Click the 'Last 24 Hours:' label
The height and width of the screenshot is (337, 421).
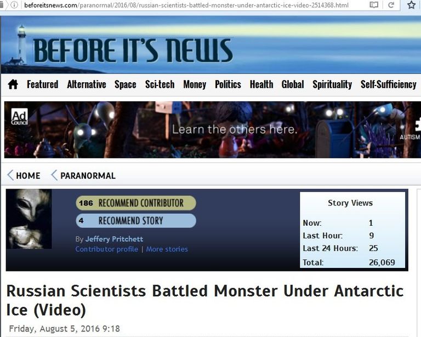click(x=330, y=248)
